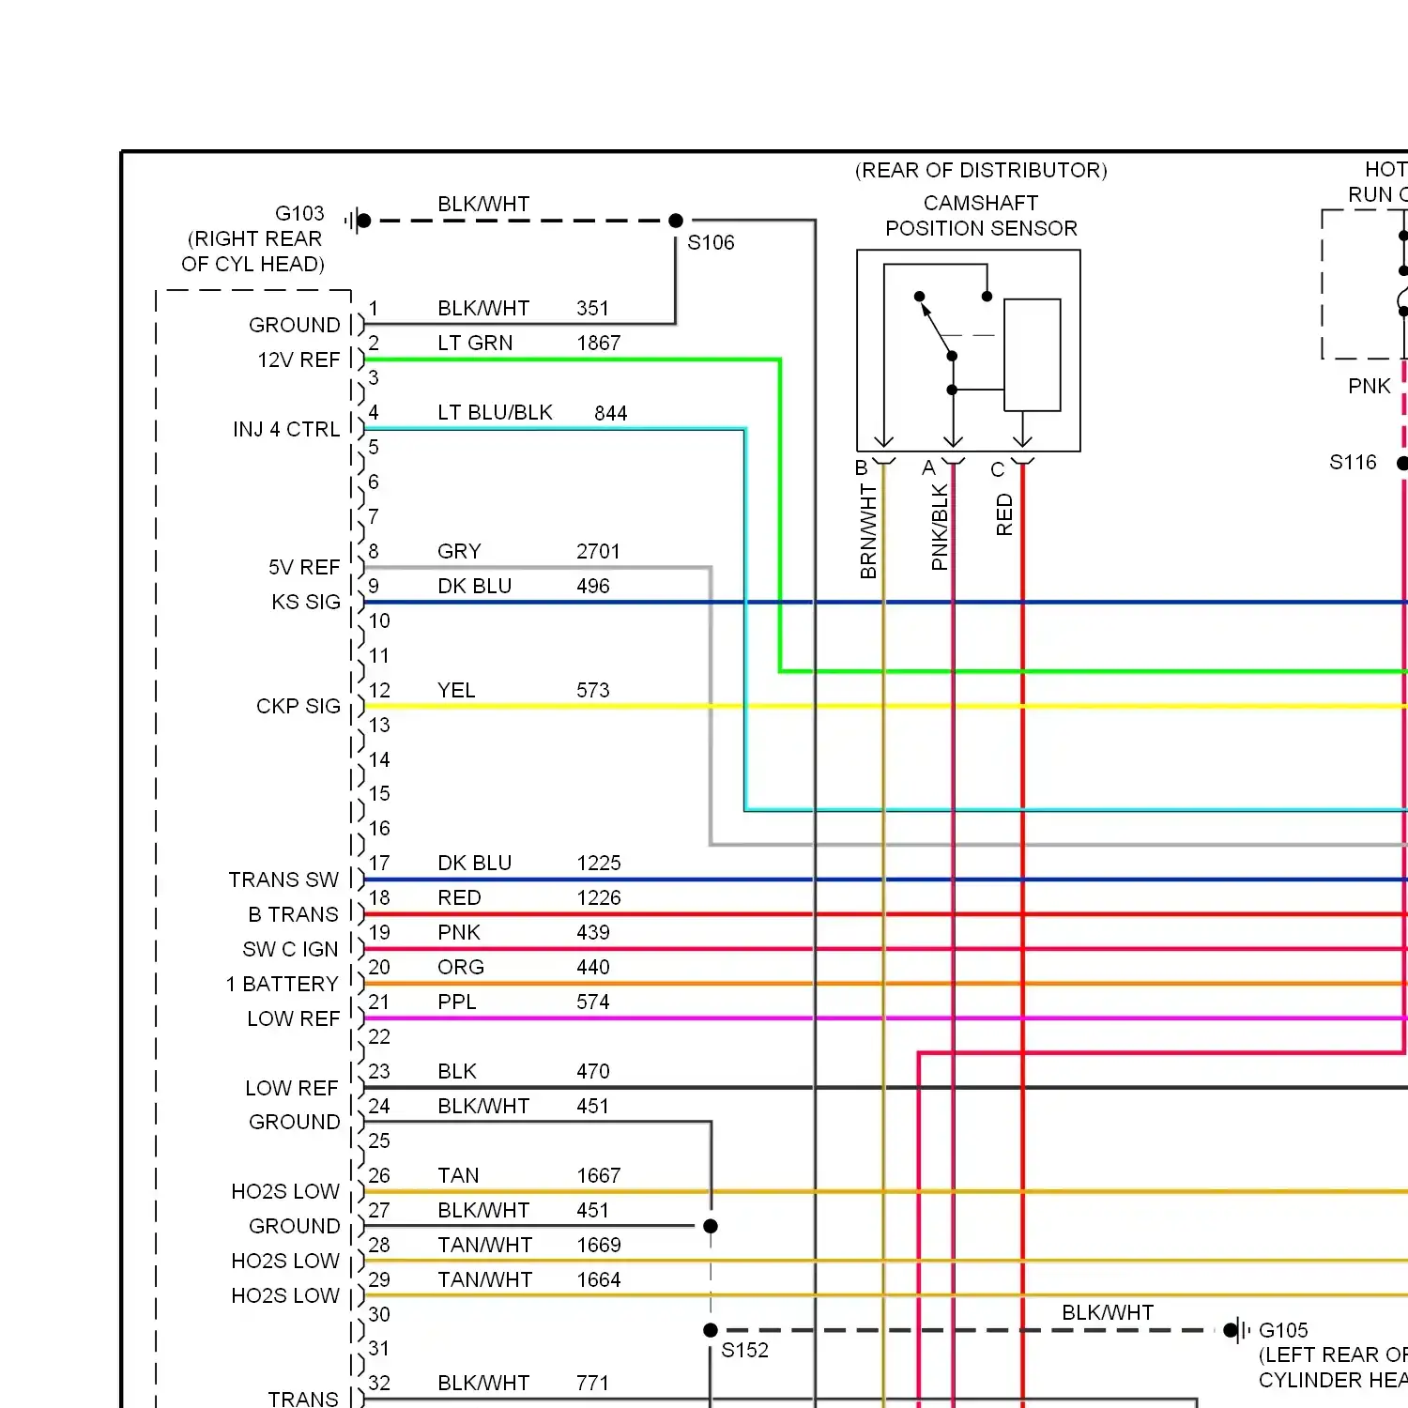Select the (REAR OF DISTRIBUTOR) note
Viewport: 1408px width, 1408px height.
[981, 170]
